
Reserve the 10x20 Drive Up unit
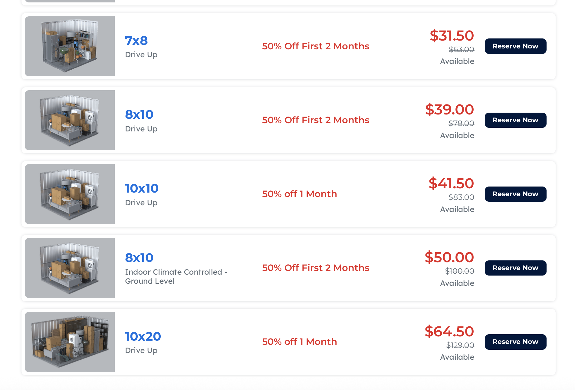pyautogui.click(x=515, y=342)
